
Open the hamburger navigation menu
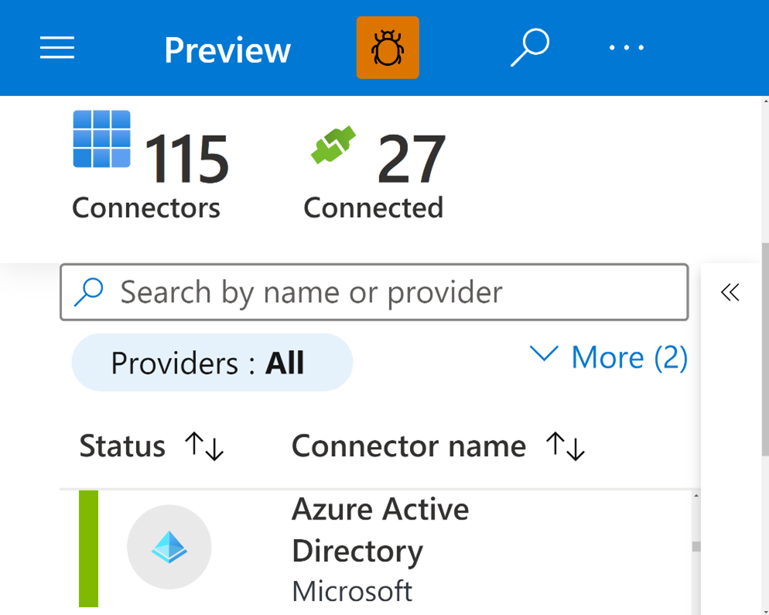tap(56, 47)
